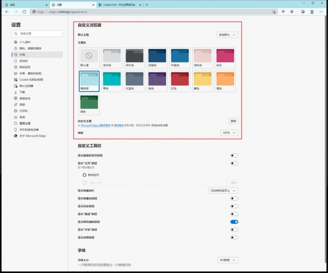This screenshot has width=328, height=273.
Task: Open 重置设置 in the sidebar
Action: pos(25,123)
